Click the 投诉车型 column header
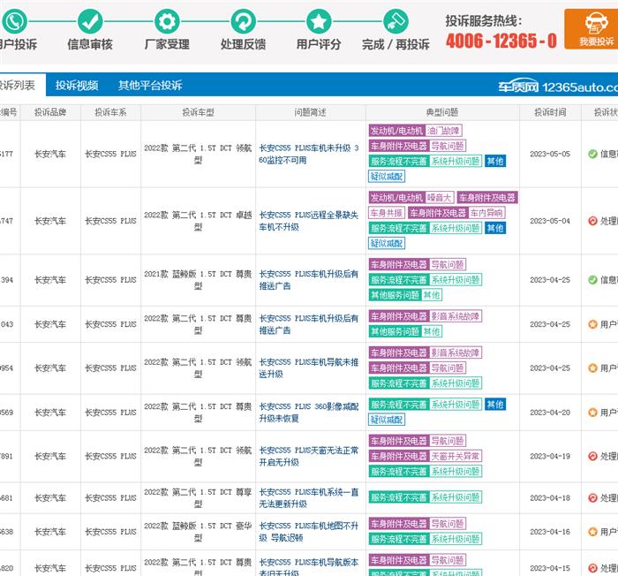This screenshot has height=576, width=618. [199, 112]
